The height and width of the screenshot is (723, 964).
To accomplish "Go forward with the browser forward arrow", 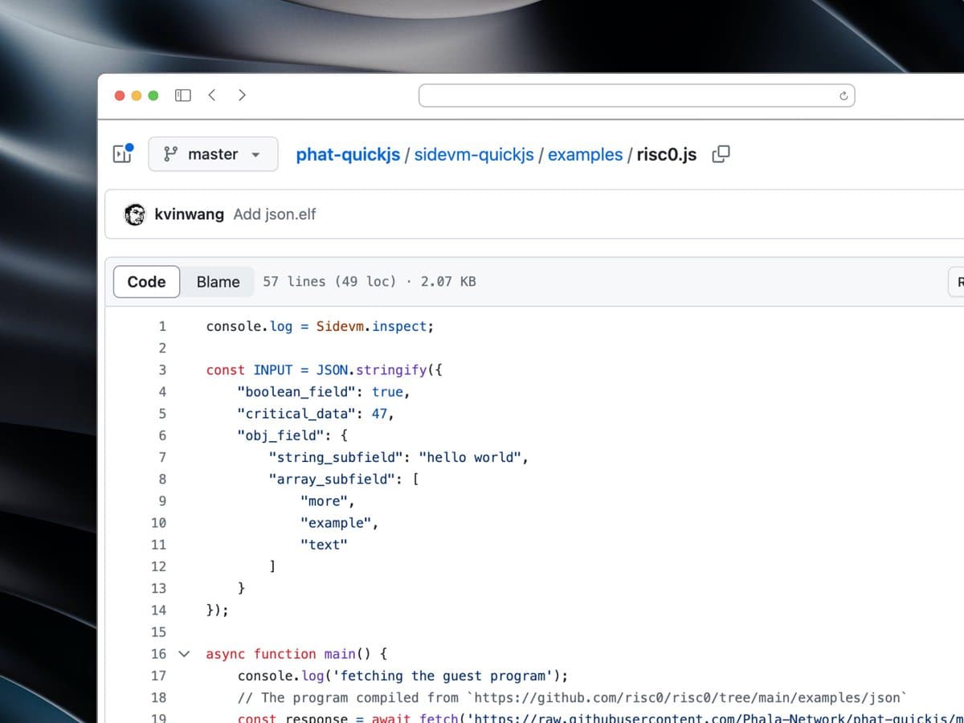I will point(242,96).
